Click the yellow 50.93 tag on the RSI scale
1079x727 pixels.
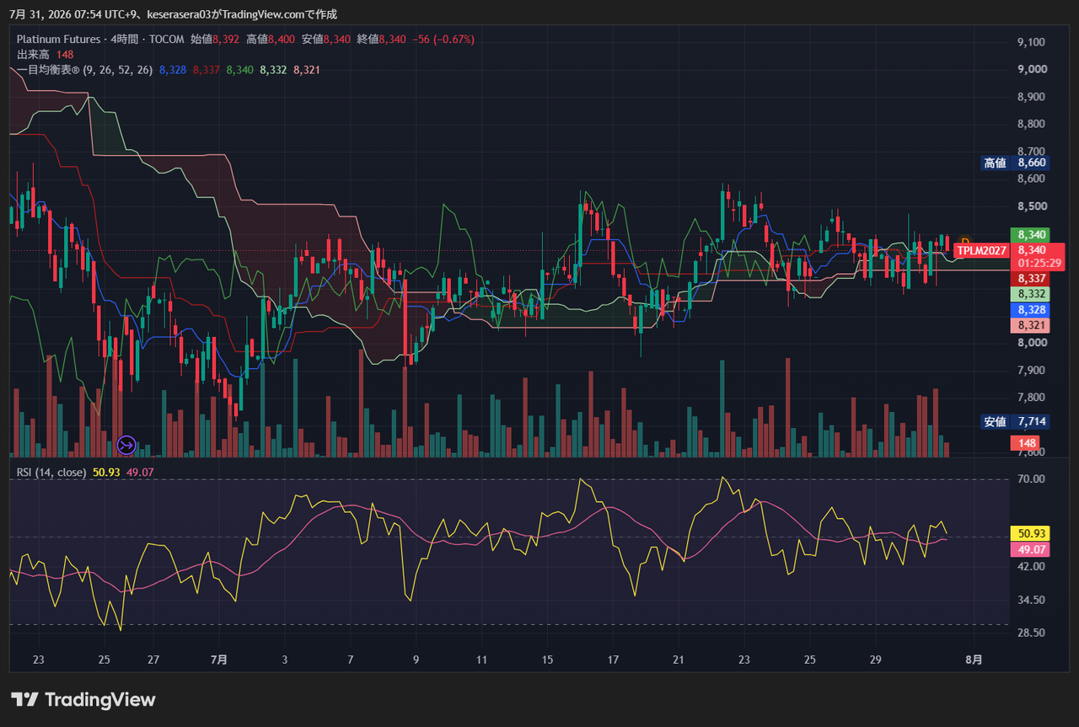click(x=1032, y=533)
